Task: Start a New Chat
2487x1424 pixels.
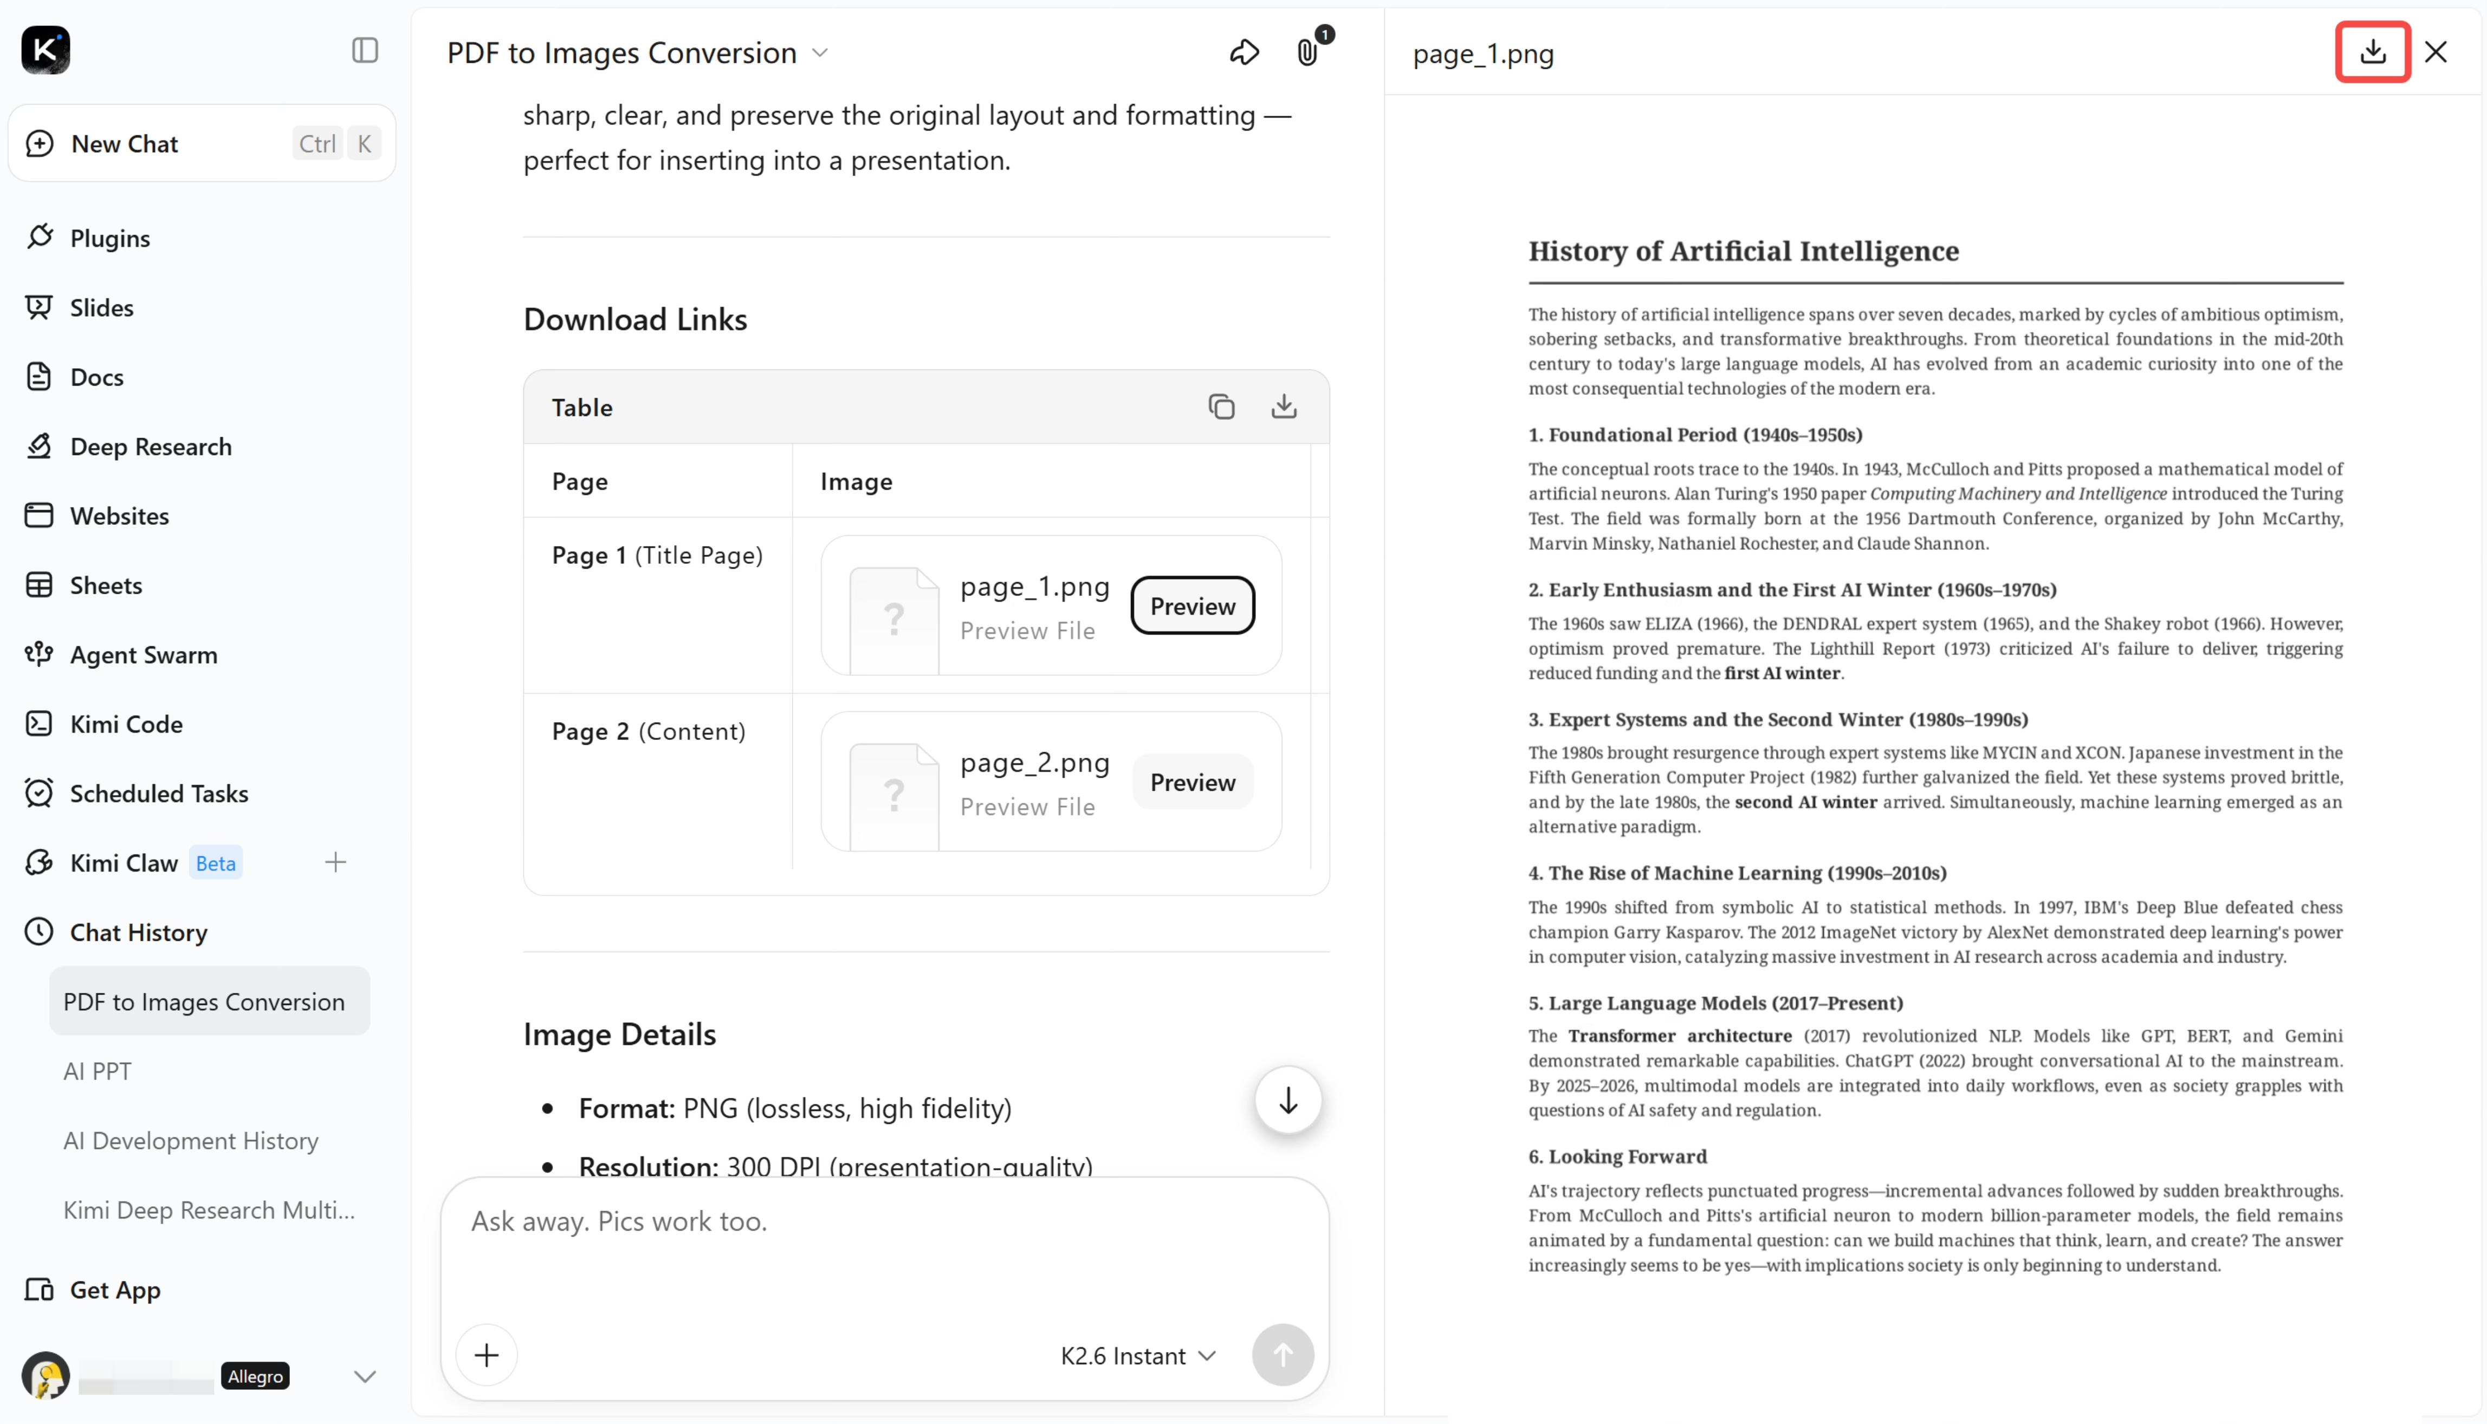Action: pyautogui.click(x=203, y=144)
